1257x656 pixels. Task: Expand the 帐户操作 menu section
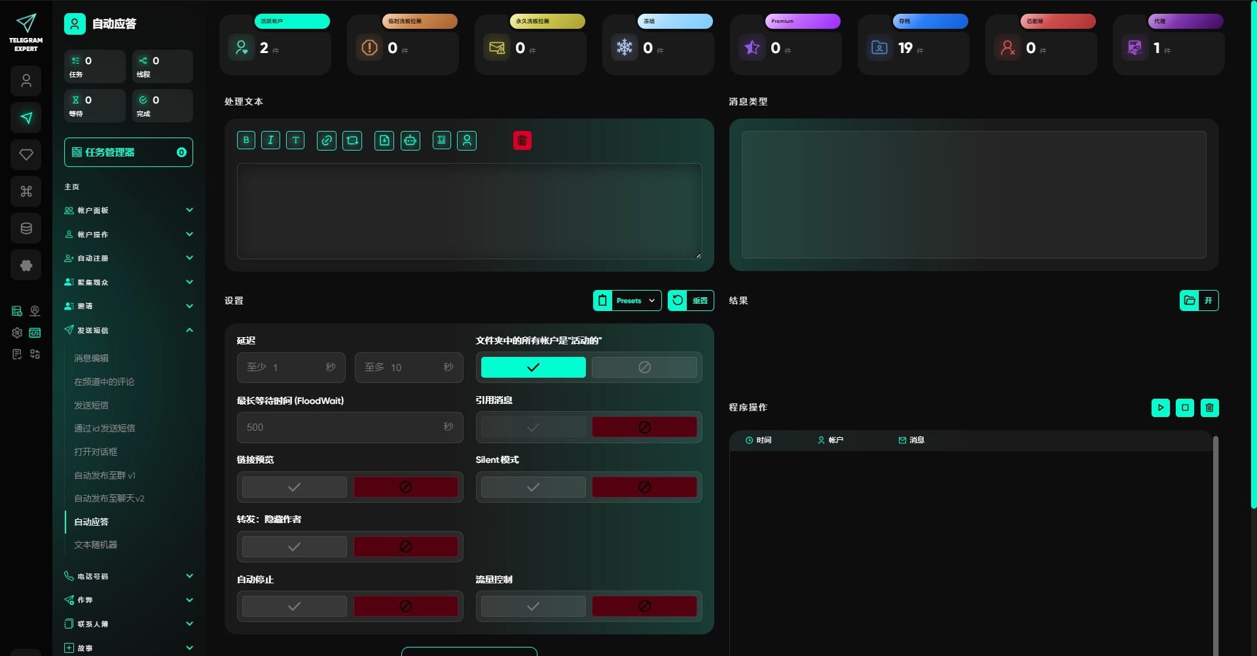tap(128, 234)
